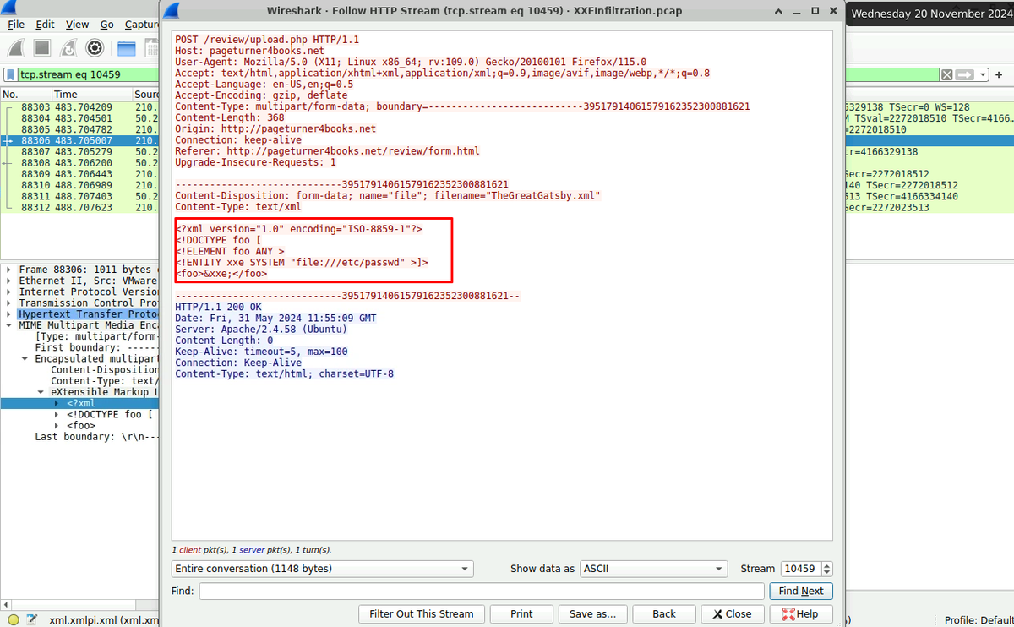Screen dimensions: 1014x627
Task: Click the Save as... button
Action: click(x=593, y=614)
